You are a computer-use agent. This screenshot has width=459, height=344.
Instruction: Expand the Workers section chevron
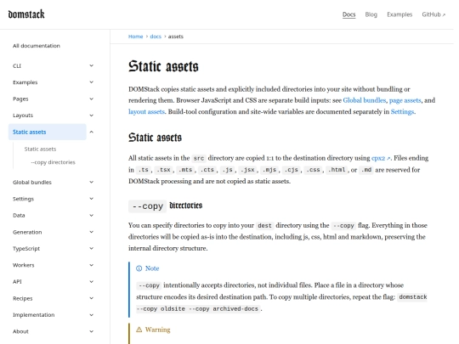(x=91, y=265)
